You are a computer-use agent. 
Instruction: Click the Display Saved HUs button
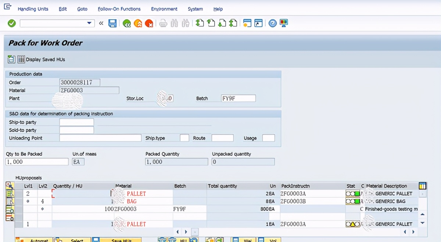click(42, 59)
